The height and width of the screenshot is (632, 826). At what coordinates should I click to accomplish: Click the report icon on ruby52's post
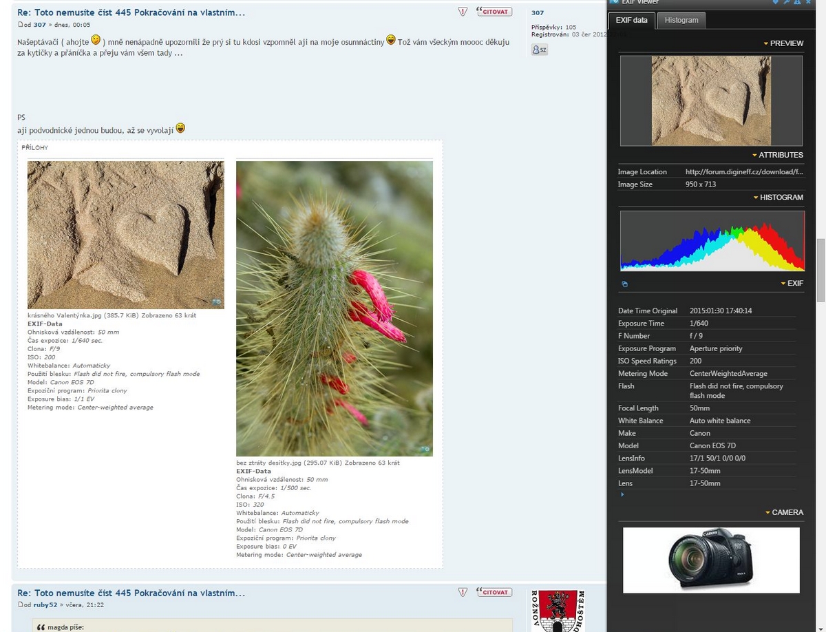click(x=463, y=592)
